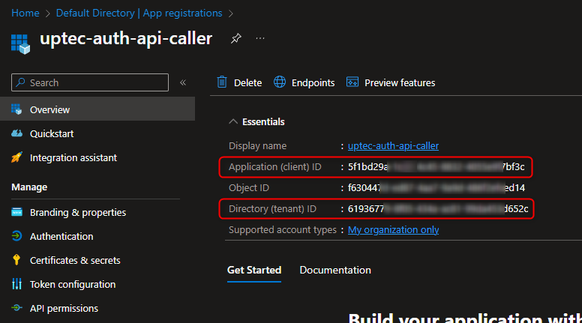Open Integration assistant rocket item

tap(73, 157)
